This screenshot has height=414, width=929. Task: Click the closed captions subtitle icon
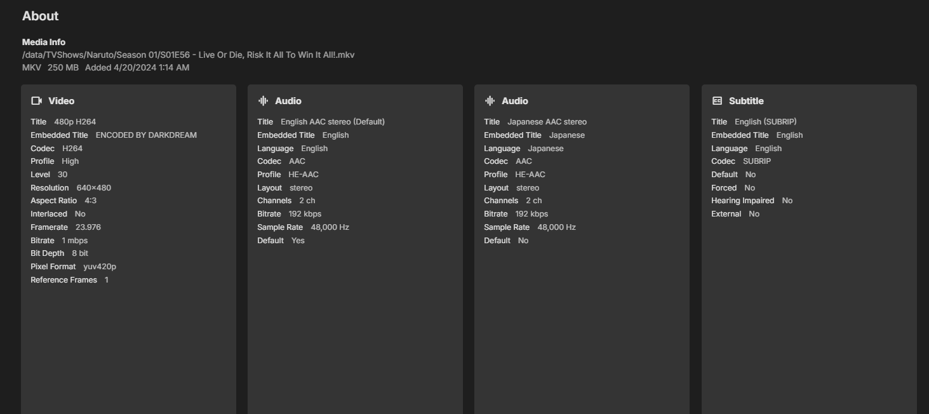pyautogui.click(x=717, y=101)
